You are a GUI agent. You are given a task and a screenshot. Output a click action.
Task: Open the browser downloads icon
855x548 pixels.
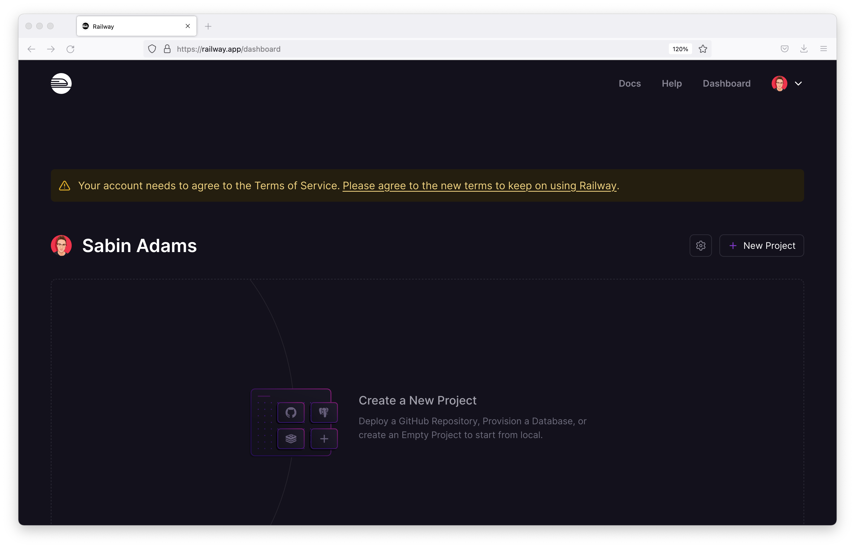tap(804, 49)
